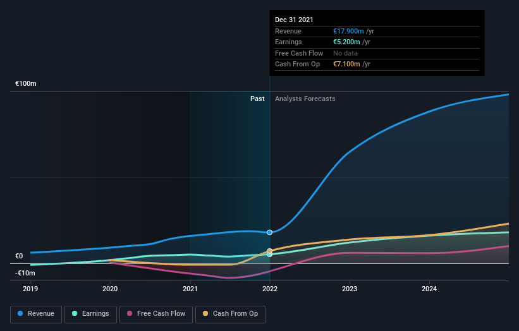
Task: Toggle the Cash From Op legend button
Action: tap(230, 314)
